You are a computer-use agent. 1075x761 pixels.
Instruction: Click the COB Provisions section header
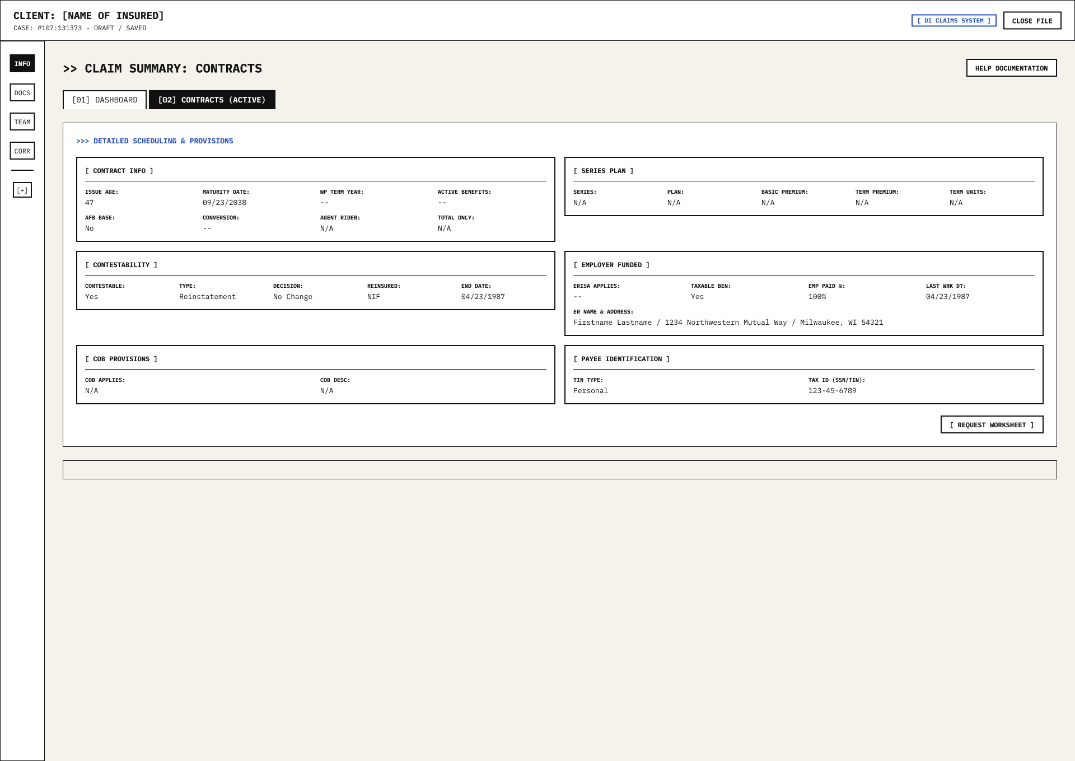[121, 359]
